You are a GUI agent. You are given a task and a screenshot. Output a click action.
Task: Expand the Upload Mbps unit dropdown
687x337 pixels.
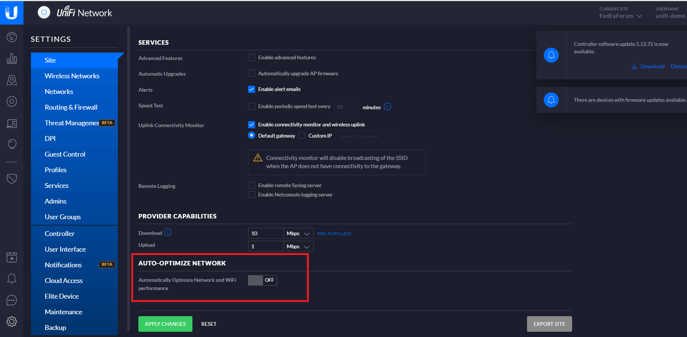click(298, 247)
